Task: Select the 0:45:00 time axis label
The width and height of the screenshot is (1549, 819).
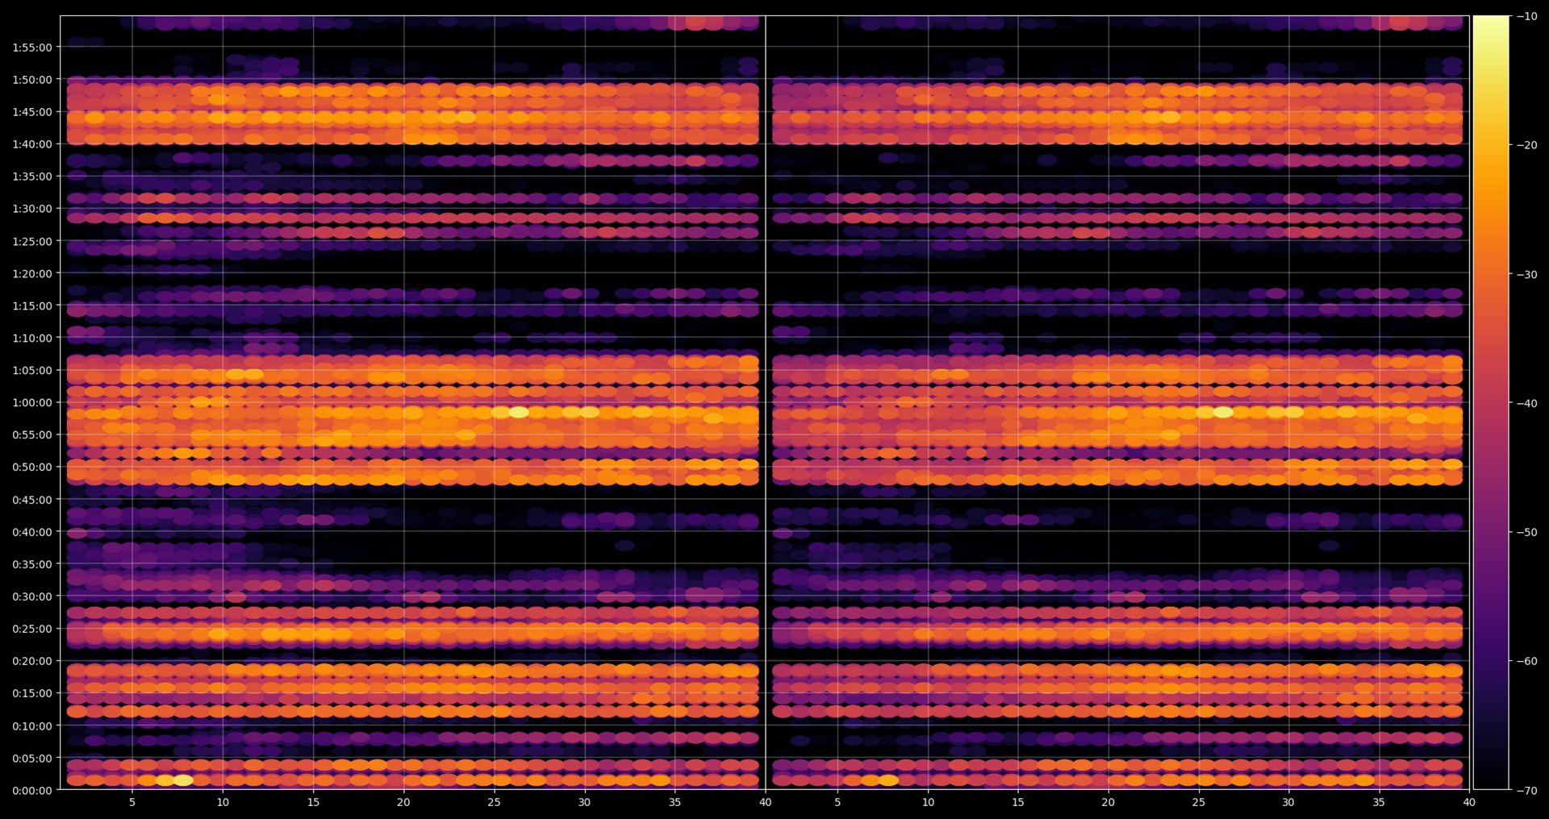Action: pos(32,500)
